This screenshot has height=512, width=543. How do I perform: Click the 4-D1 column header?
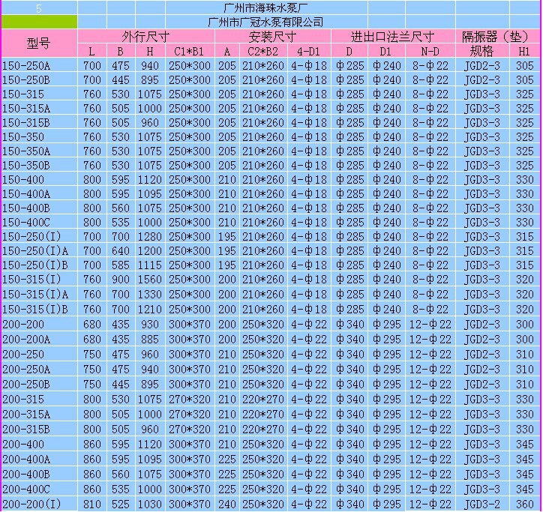click(x=309, y=51)
